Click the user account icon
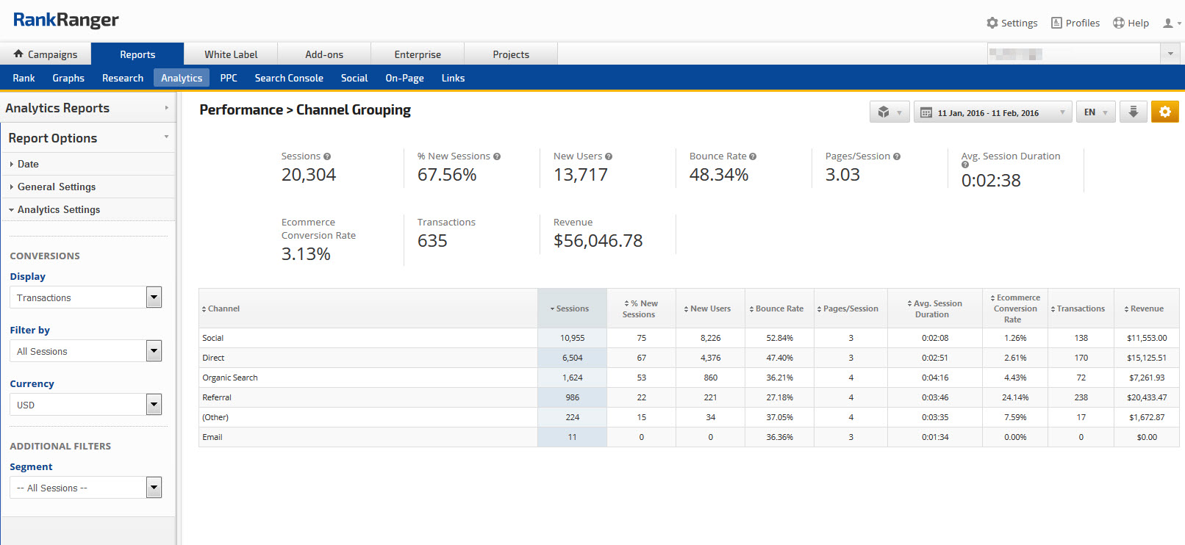The height and width of the screenshot is (545, 1185). 1168,24
